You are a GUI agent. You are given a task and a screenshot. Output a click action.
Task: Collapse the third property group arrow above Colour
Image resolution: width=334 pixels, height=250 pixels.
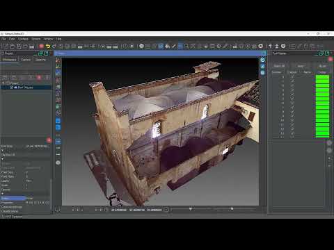point(2,194)
